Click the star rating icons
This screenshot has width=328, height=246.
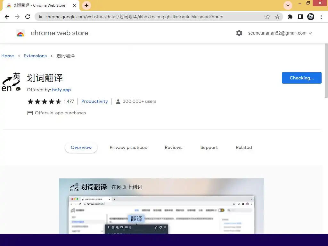[x=45, y=102]
